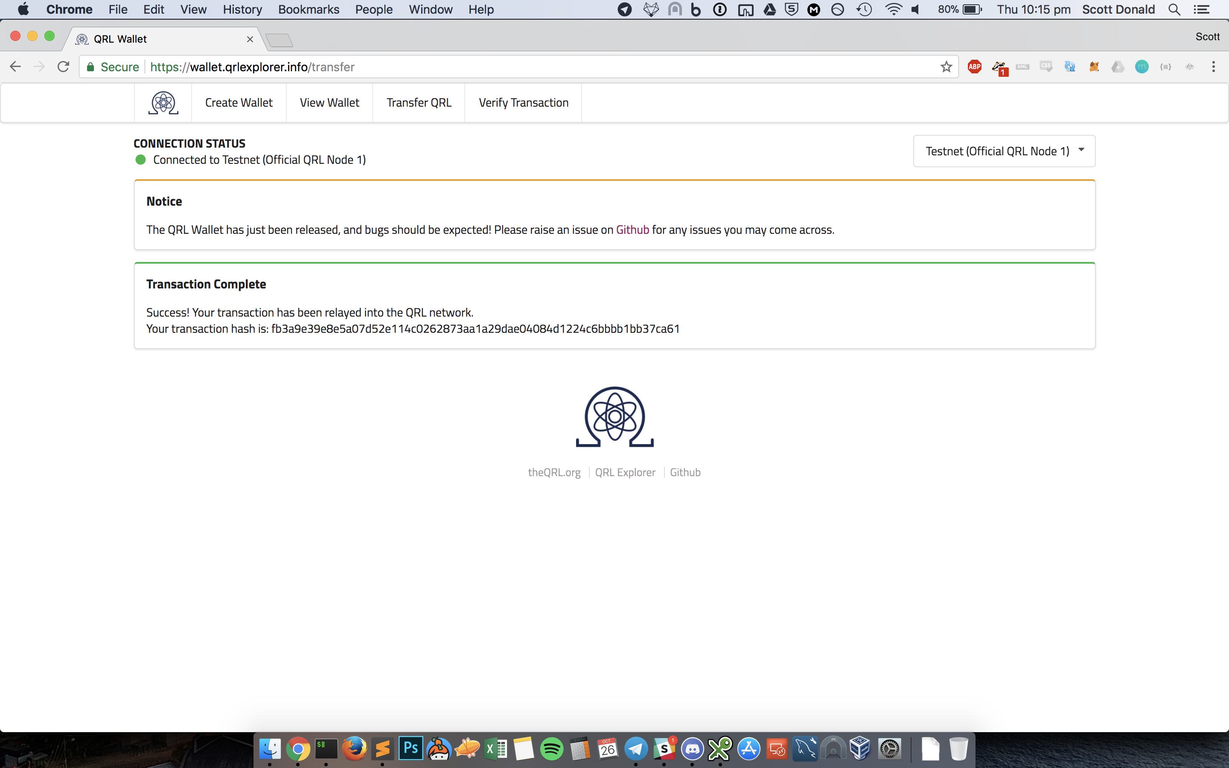Select the Transfer QRL tab
The width and height of the screenshot is (1229, 768).
(419, 102)
